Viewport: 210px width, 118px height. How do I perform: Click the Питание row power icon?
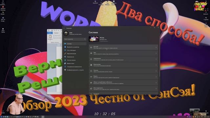pyautogui.click(x=91, y=71)
